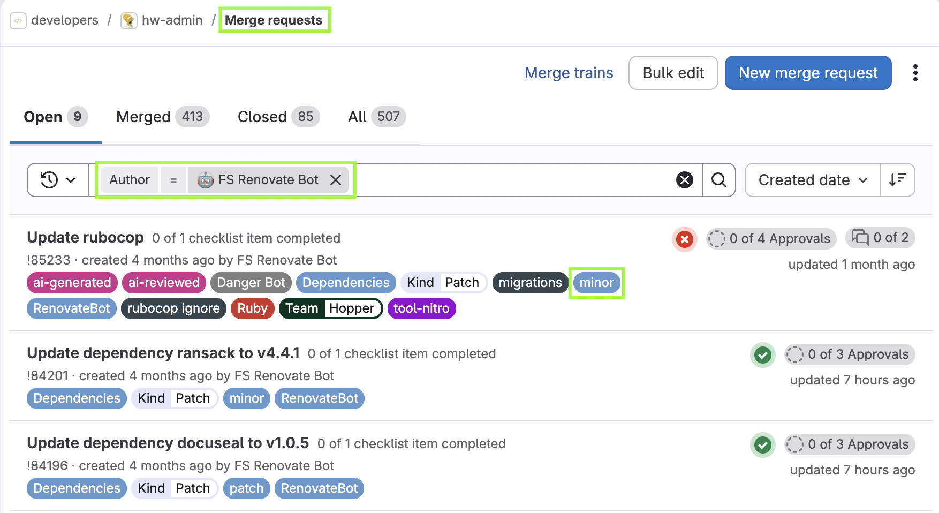Remove the FS Renovate Bot author token
This screenshot has width=939, height=513.
[336, 180]
